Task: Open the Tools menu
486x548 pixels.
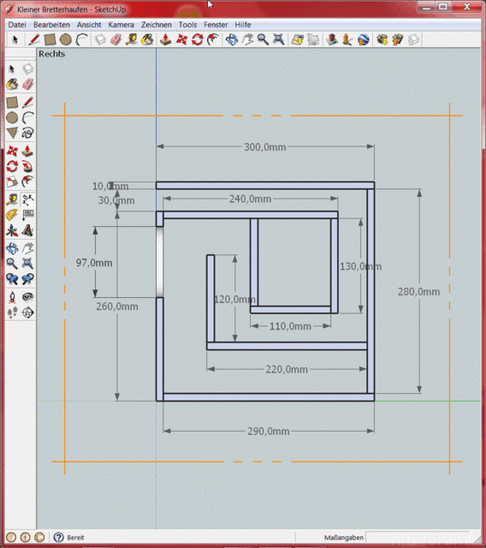Action: coord(188,25)
